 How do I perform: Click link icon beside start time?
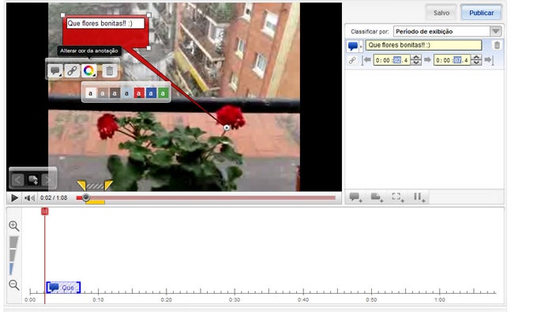[x=352, y=60]
